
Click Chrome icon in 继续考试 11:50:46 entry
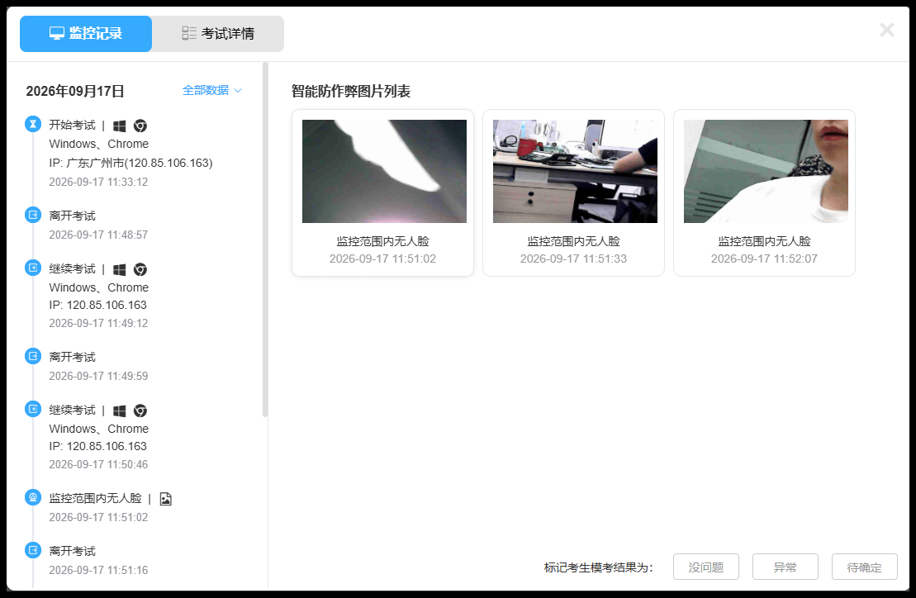[x=140, y=411]
